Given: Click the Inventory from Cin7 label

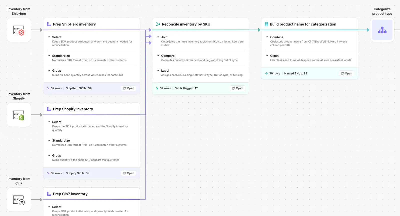Looking at the screenshot, I should coord(19,181).
